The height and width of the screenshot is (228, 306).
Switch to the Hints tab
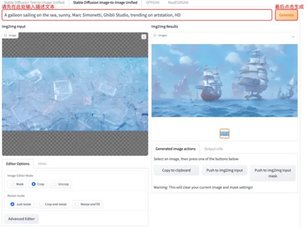42,164
